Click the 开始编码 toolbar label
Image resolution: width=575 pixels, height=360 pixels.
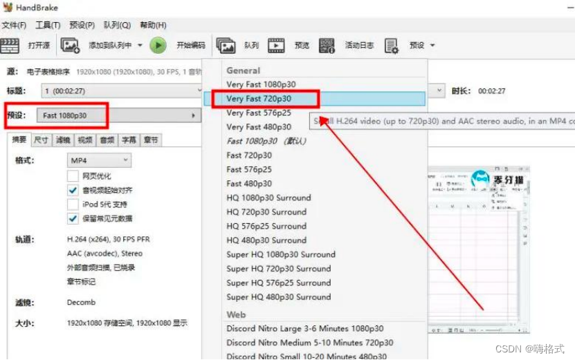click(x=191, y=46)
